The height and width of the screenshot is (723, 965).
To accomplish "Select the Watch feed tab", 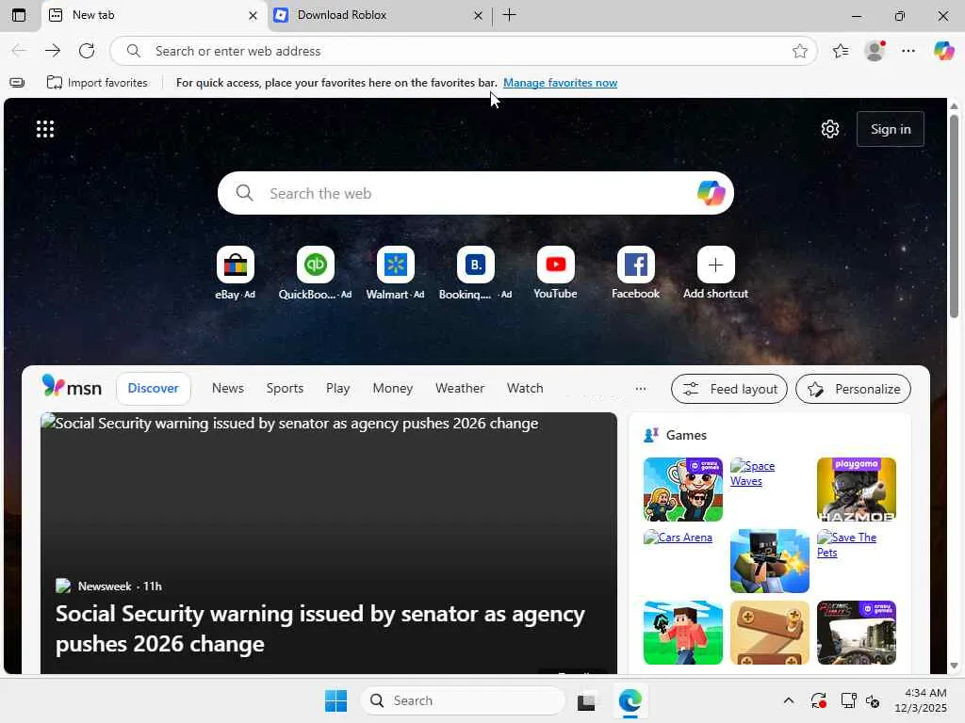I will (x=525, y=389).
